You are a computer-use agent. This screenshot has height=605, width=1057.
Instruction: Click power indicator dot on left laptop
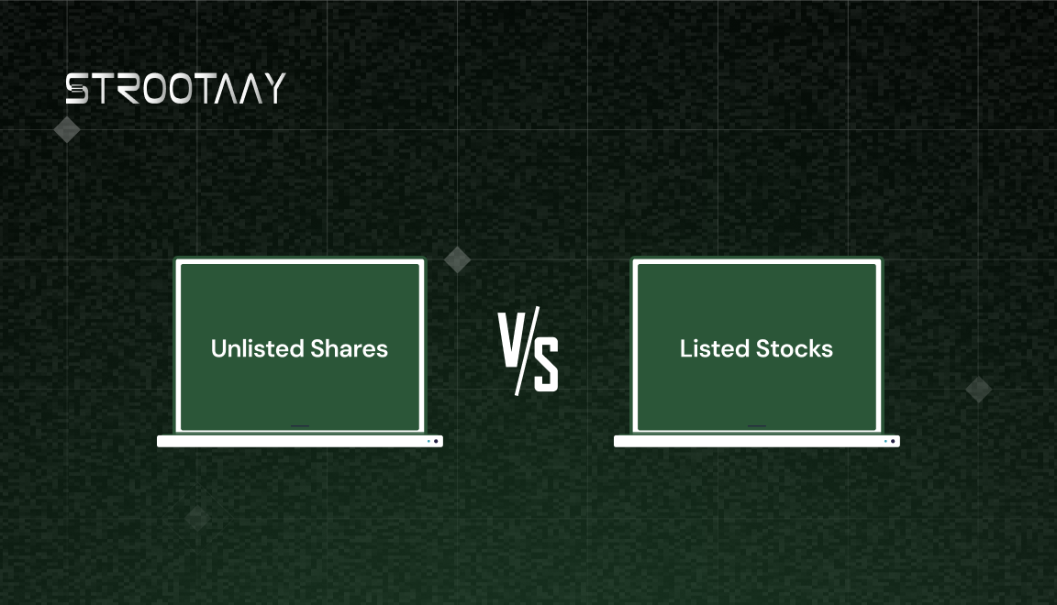[x=436, y=441]
